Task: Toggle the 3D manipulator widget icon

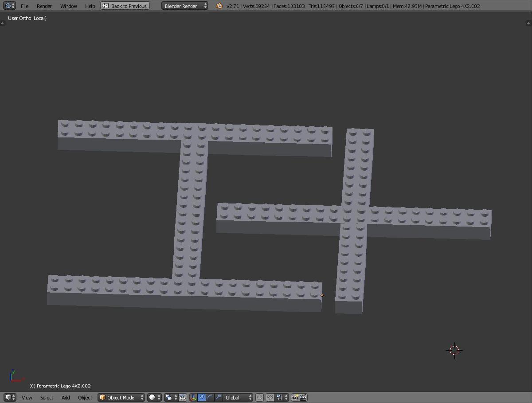Action: [193, 397]
